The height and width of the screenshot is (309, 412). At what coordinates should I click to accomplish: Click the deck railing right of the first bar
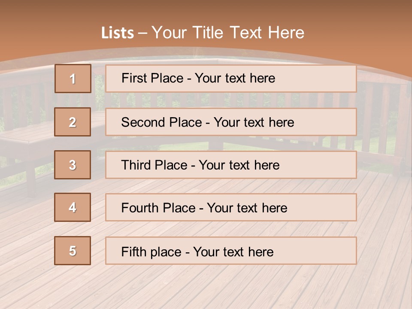coord(382,99)
